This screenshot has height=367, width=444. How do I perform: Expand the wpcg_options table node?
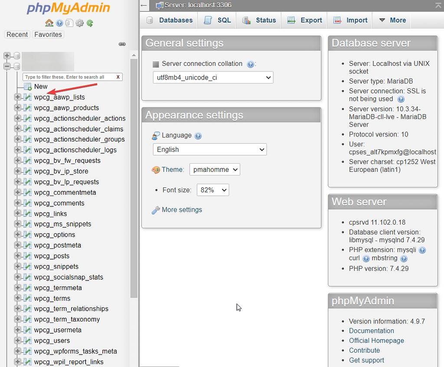(18, 235)
